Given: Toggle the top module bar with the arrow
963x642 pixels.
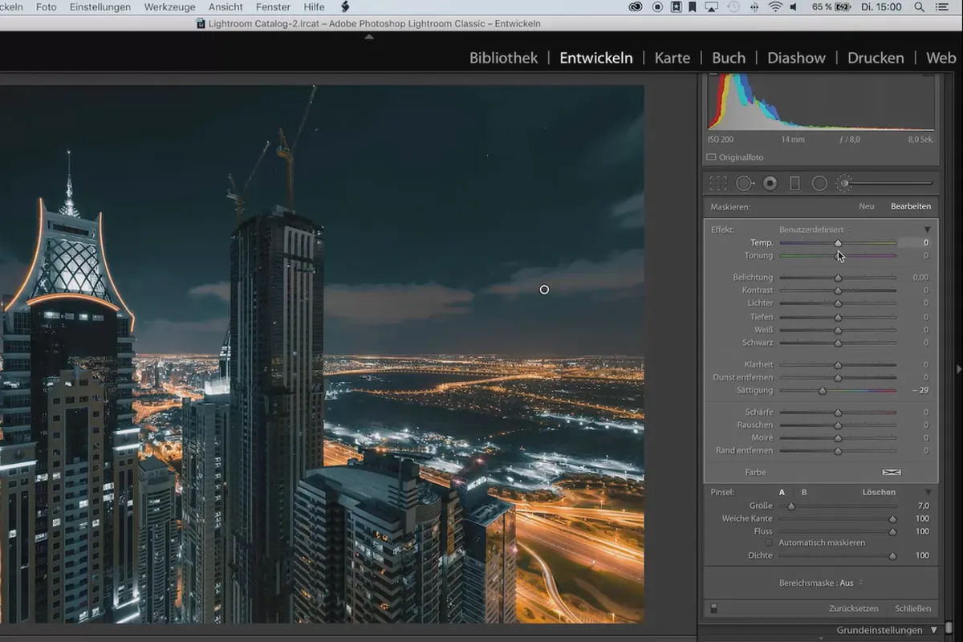Looking at the screenshot, I should coord(369,37).
